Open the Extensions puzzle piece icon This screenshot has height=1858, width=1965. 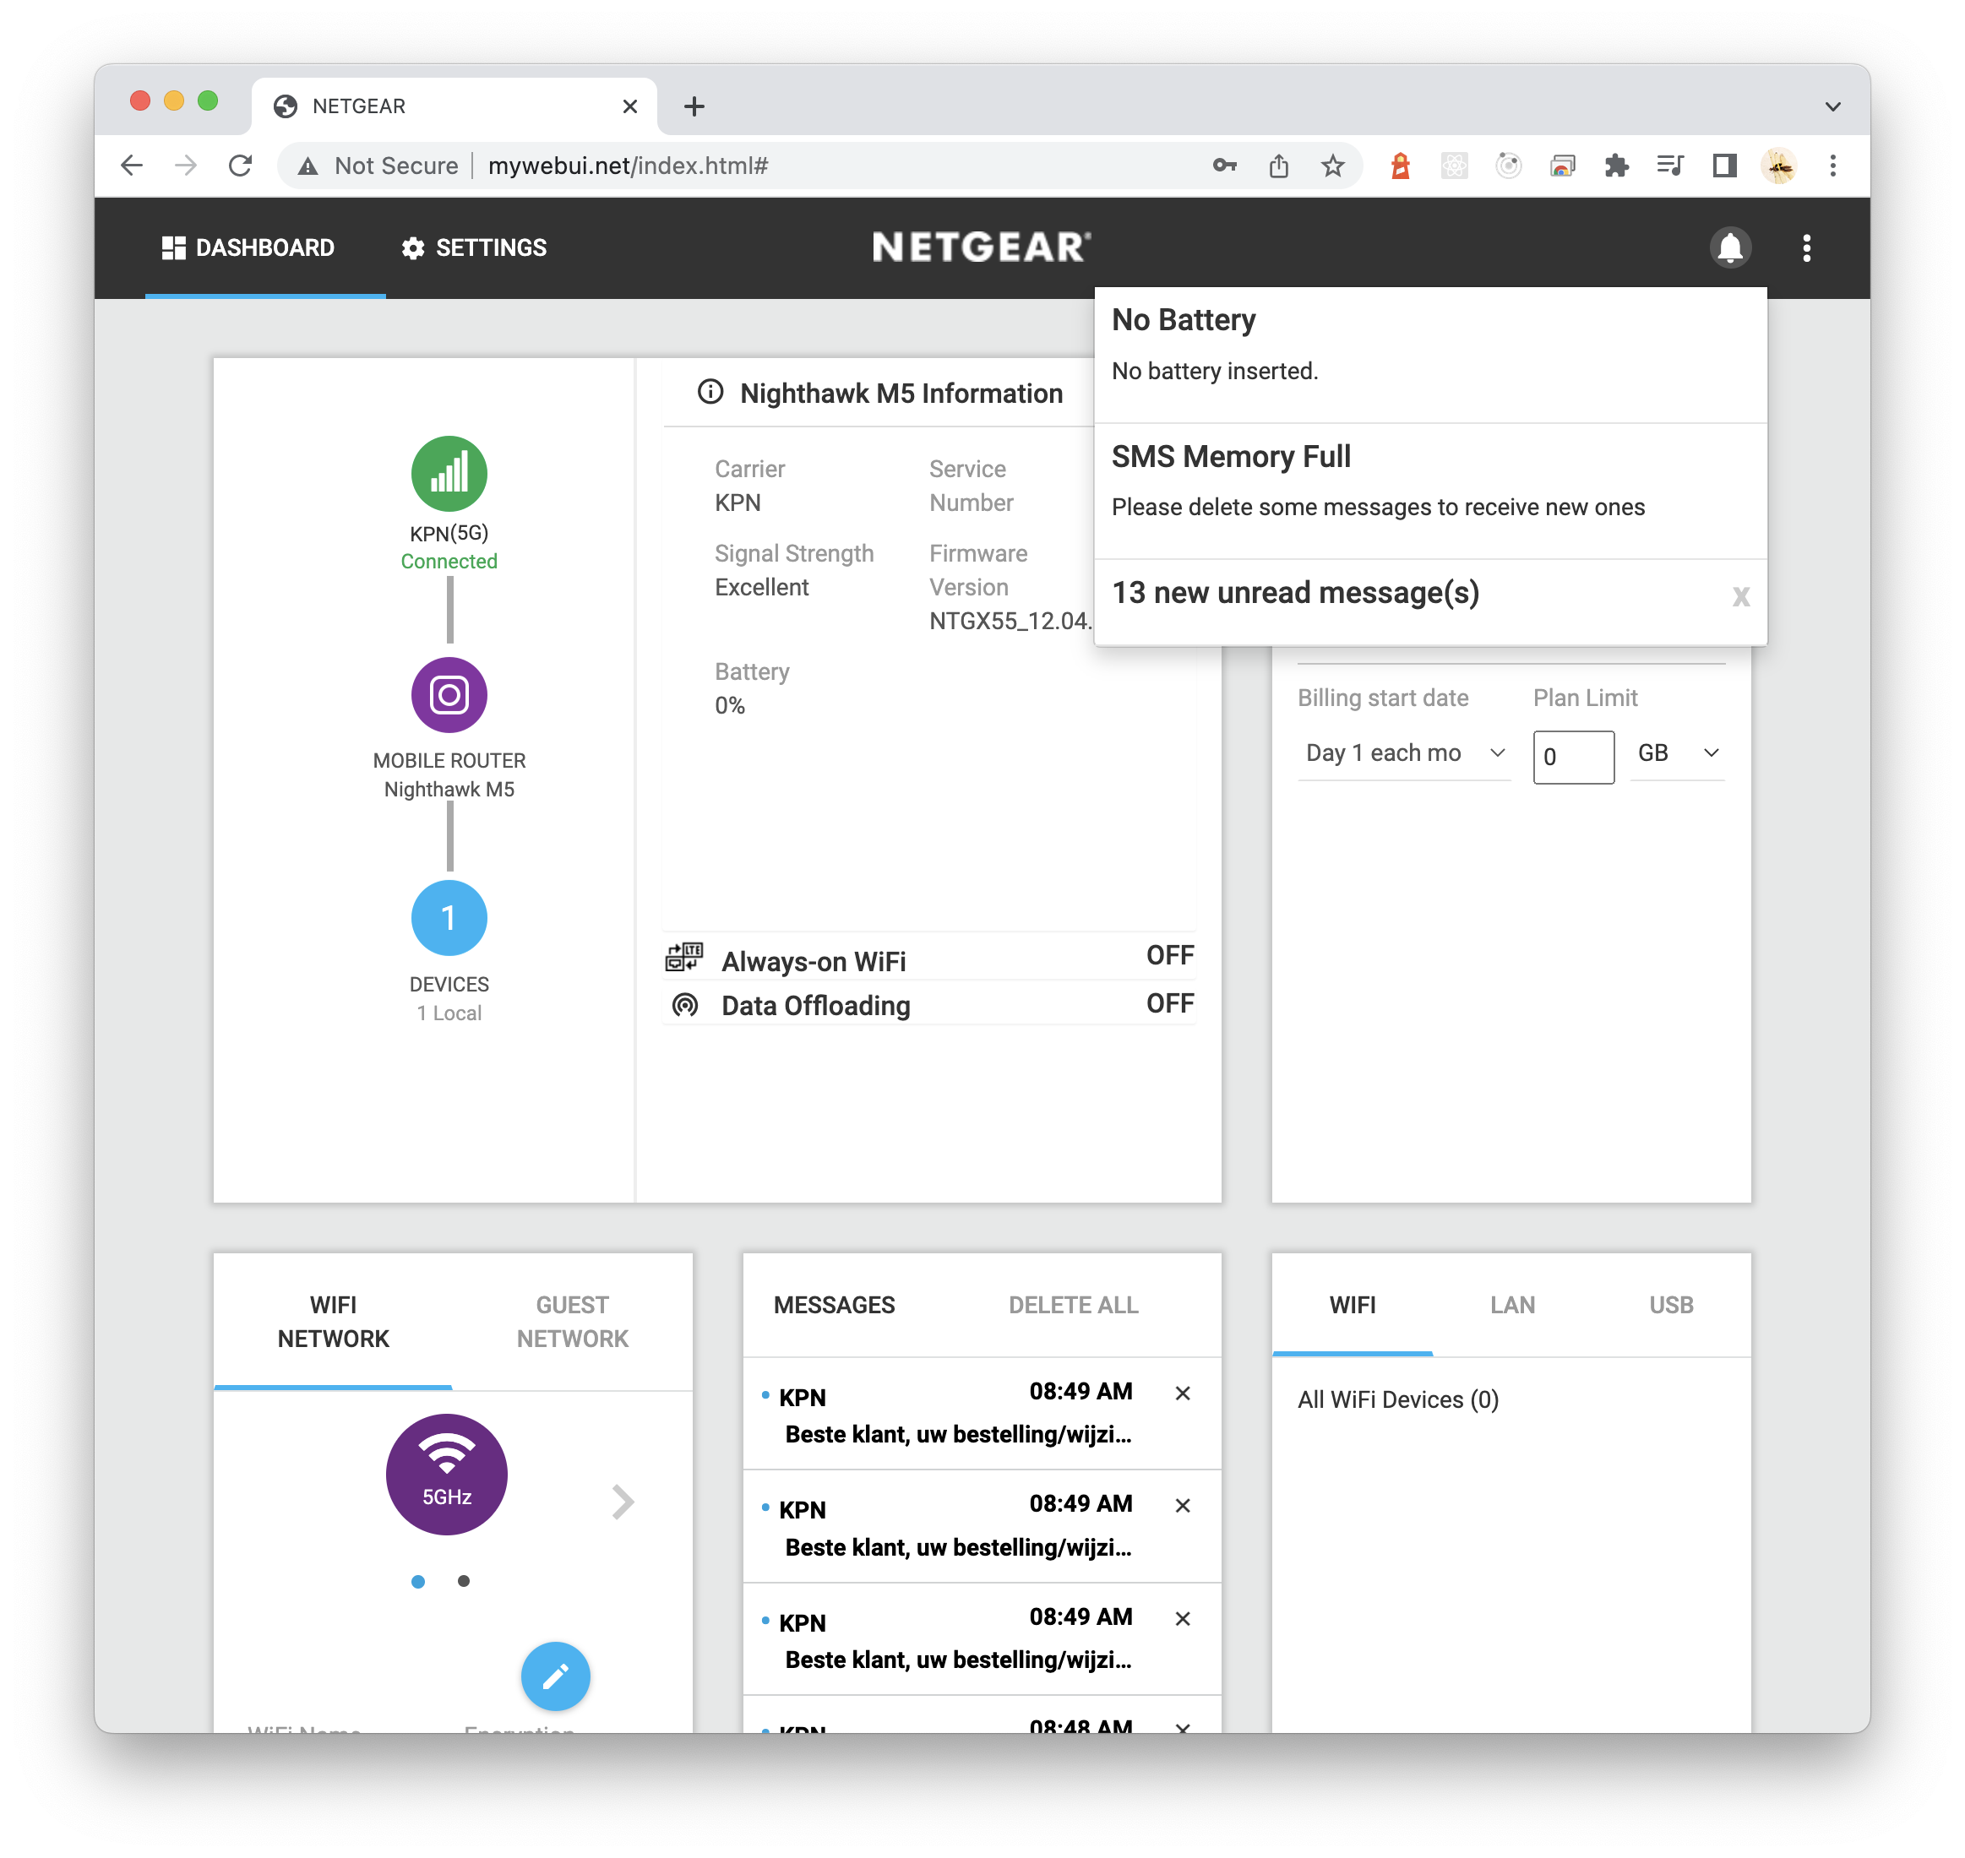[x=1616, y=166]
